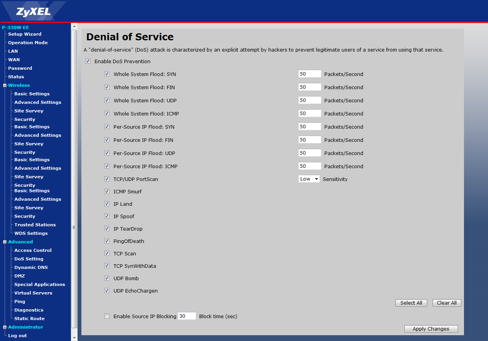Click Per-Source IP Flood: SYN packets field
Image resolution: width=488 pixels, height=341 pixels.
click(x=310, y=127)
